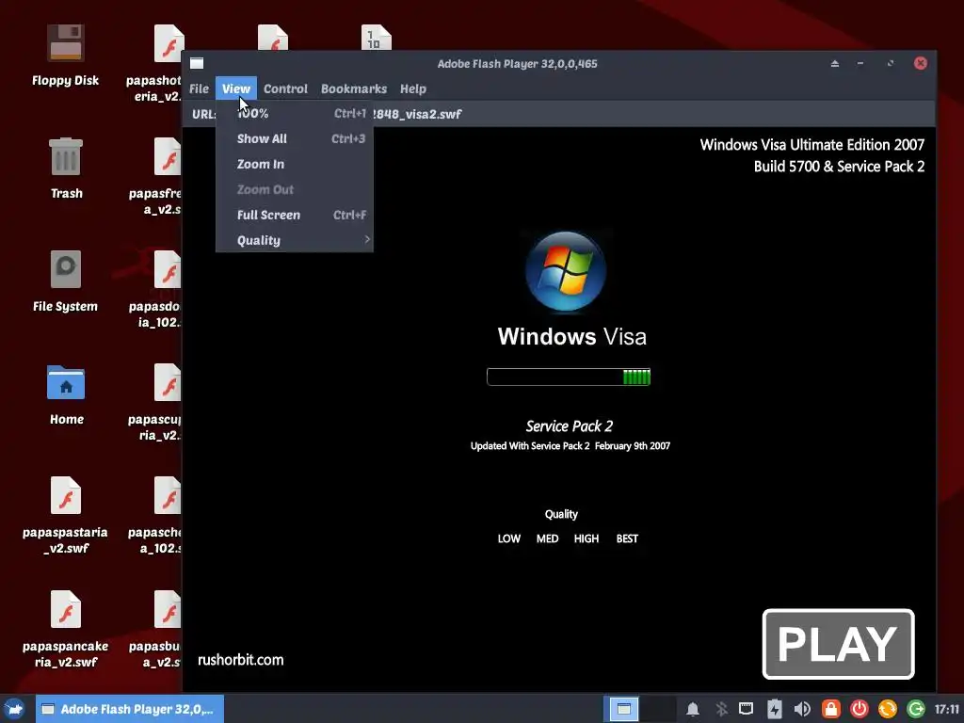The height and width of the screenshot is (723, 964).
Task: Click the large PLAY button
Action: (839, 644)
